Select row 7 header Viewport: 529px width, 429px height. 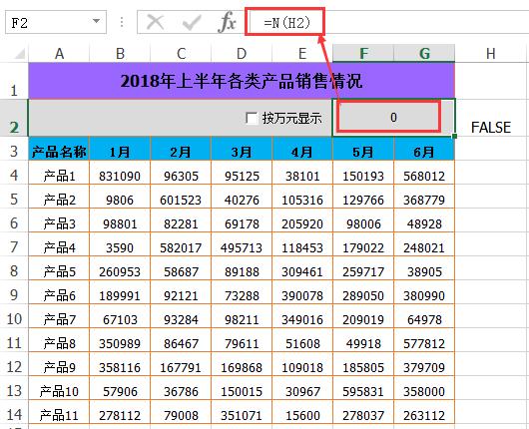(14, 244)
